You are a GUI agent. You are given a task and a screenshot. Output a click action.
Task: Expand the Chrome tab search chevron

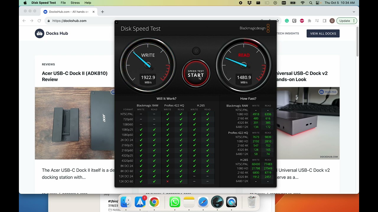coord(354,12)
